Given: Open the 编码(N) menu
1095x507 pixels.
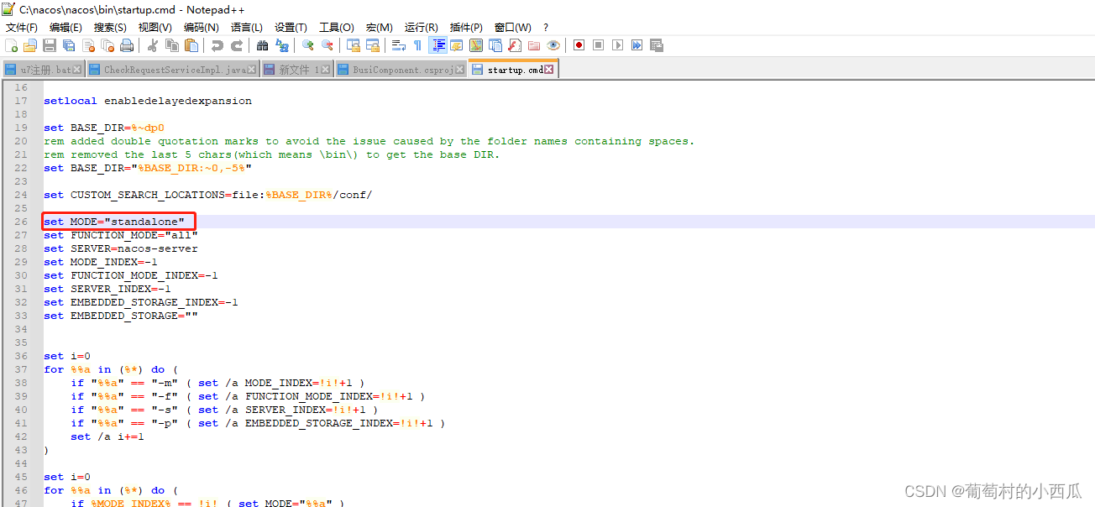Looking at the screenshot, I should (202, 28).
